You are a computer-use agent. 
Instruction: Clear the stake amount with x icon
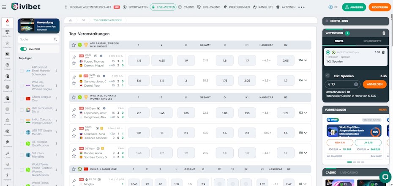356,85
